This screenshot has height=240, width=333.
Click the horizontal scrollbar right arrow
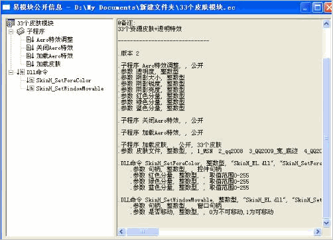[318, 231]
